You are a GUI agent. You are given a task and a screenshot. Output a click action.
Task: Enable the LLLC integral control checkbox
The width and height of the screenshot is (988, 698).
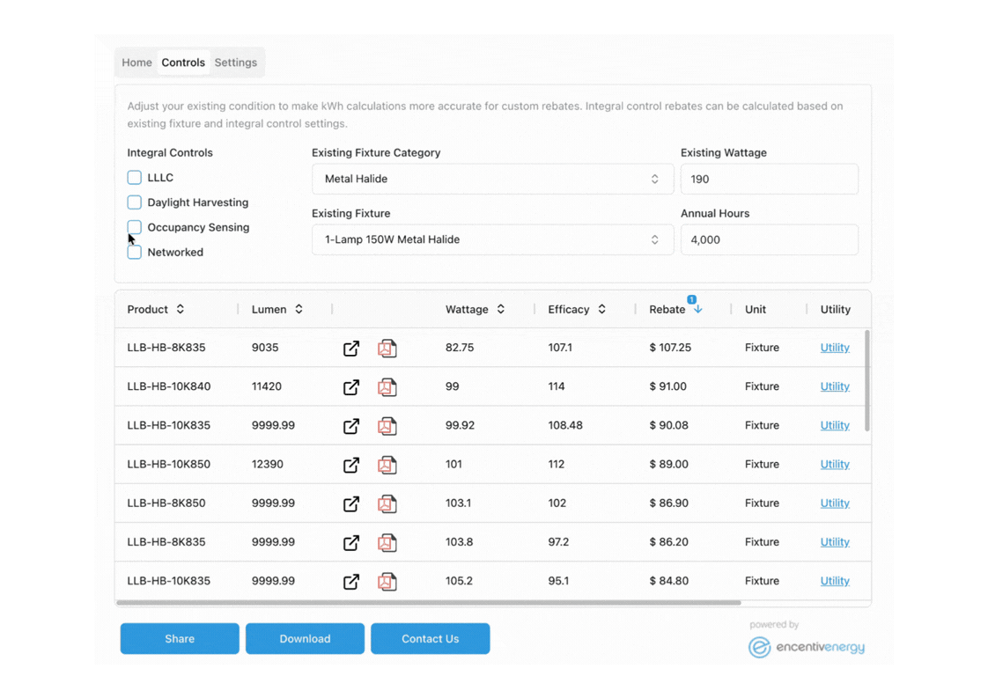pyautogui.click(x=134, y=177)
